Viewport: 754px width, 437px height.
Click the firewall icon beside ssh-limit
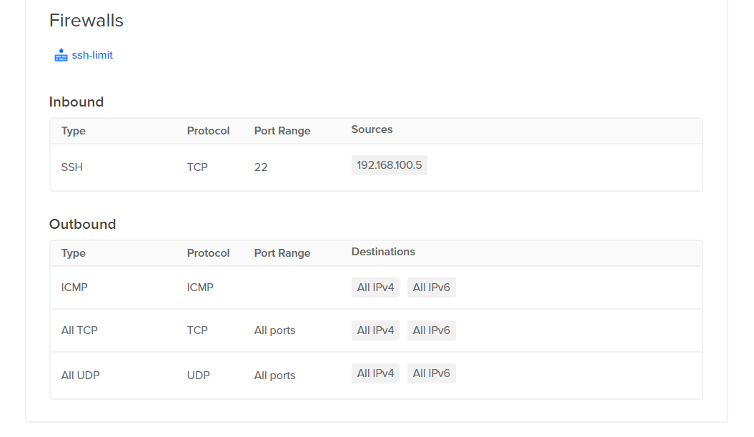tap(61, 55)
